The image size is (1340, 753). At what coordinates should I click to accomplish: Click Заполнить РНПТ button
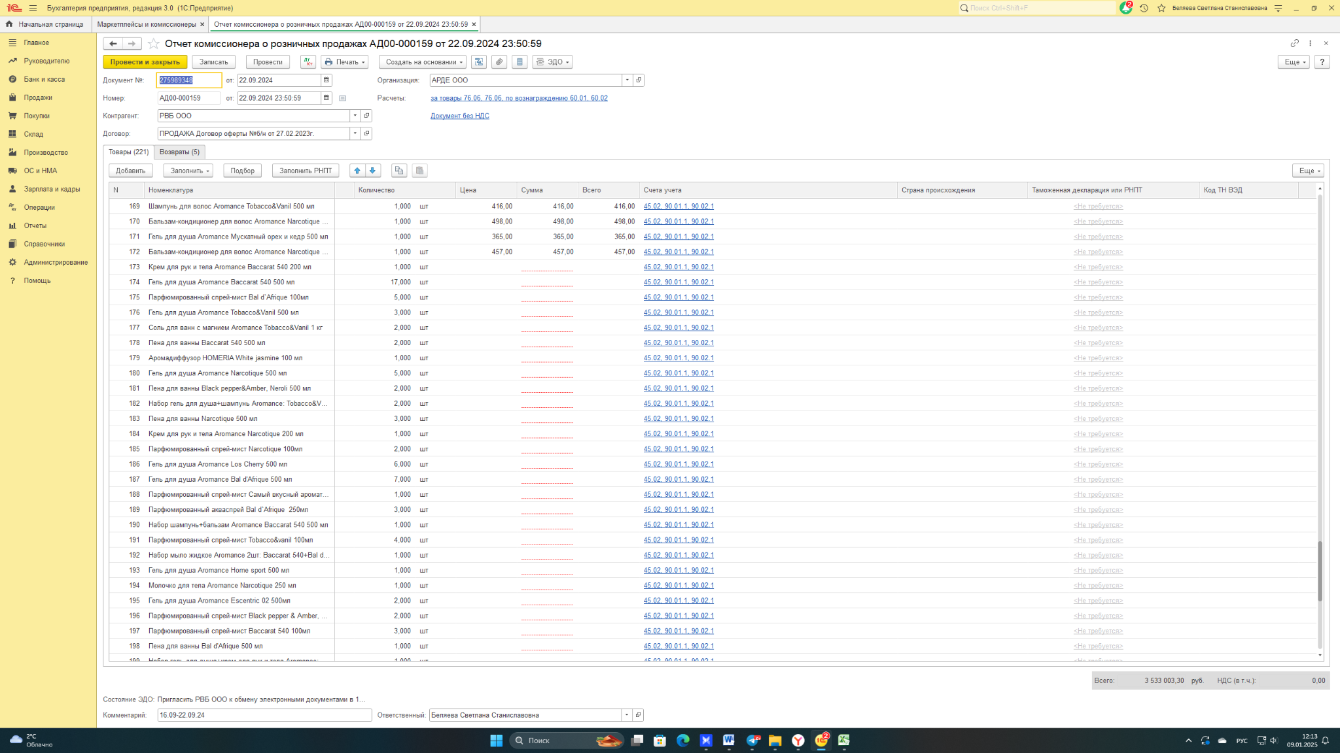[306, 171]
